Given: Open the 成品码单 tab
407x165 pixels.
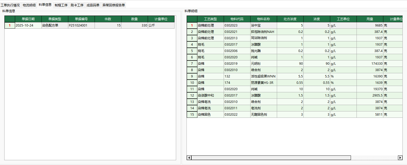Looking at the screenshot, I should pos(93,5).
